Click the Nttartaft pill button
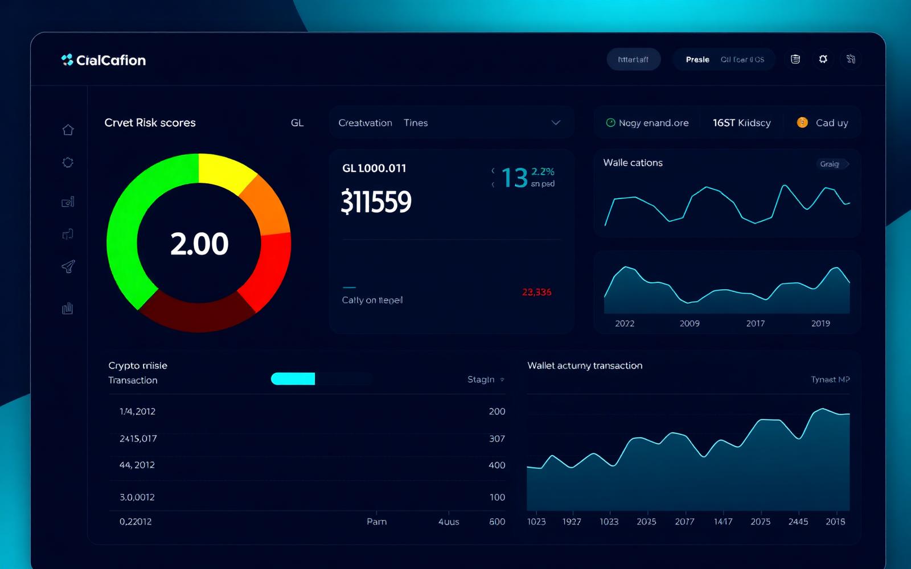911x569 pixels. click(x=633, y=59)
